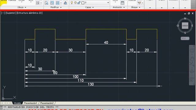Click the stretch tool icon in Dibujo panel

38,3
